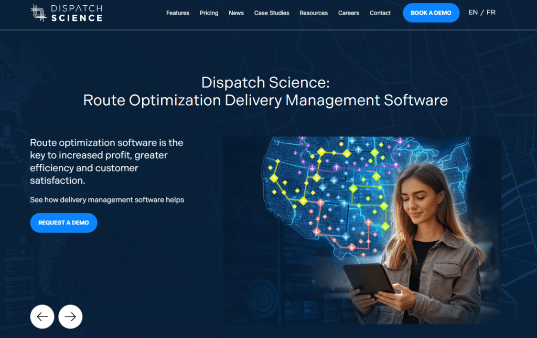Visit the Careers page
The image size is (537, 338).
[348, 13]
